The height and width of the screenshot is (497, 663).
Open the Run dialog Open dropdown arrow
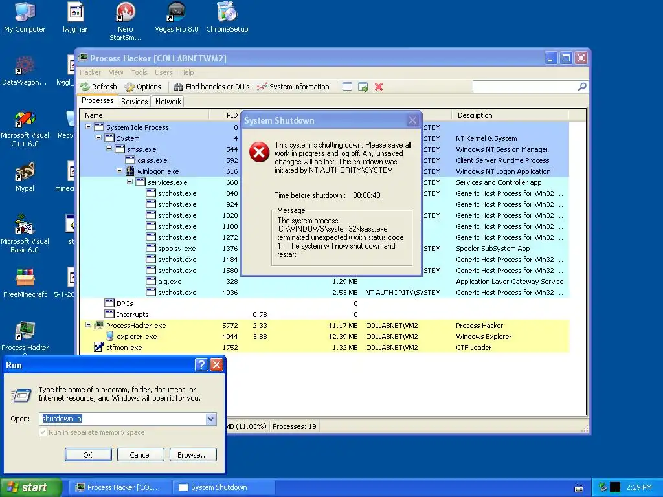[210, 419]
